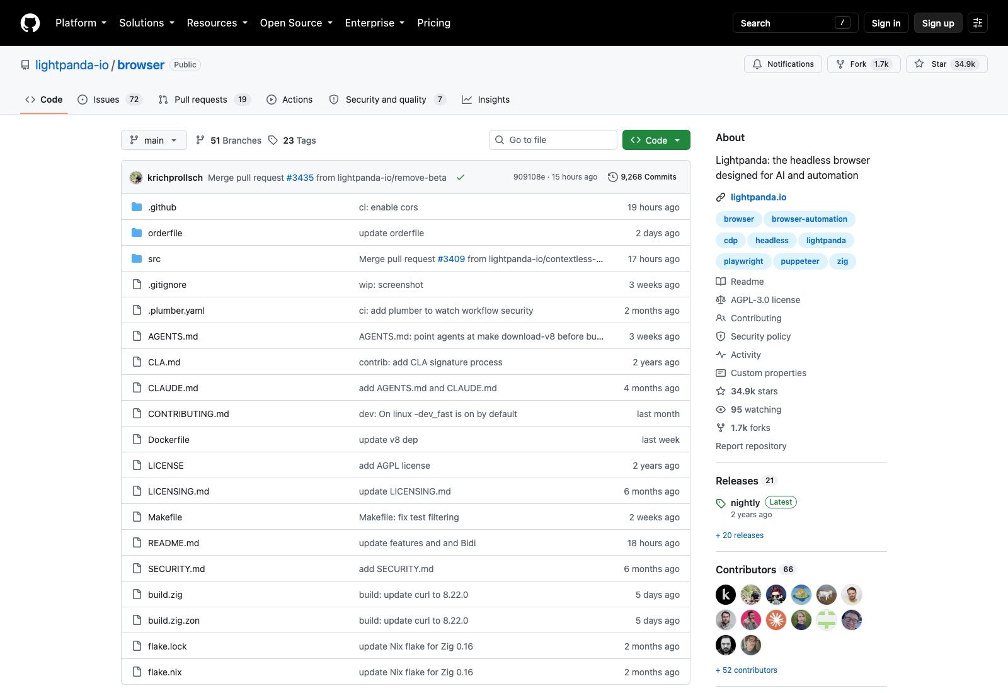Switch to the Pull requests tab
Image resolution: width=1008 pixels, height=693 pixels.
(x=204, y=100)
